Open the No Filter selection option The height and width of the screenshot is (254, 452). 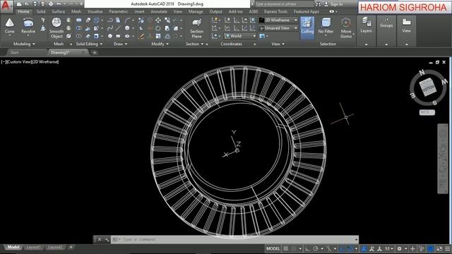326,27
